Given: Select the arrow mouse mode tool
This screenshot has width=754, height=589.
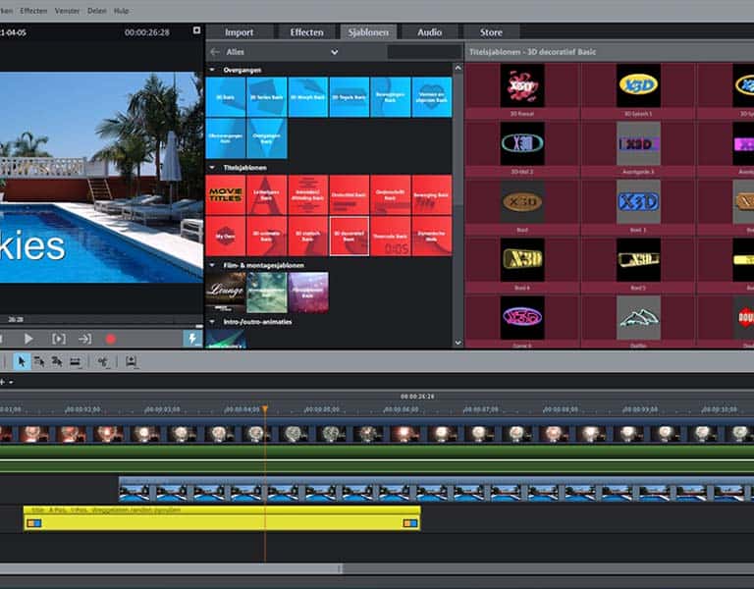Looking at the screenshot, I should coord(22,361).
